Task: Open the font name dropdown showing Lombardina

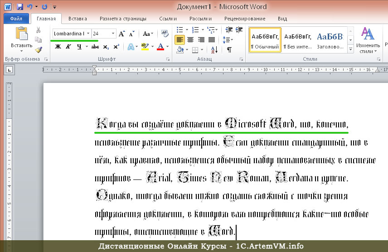Action: (x=88, y=34)
